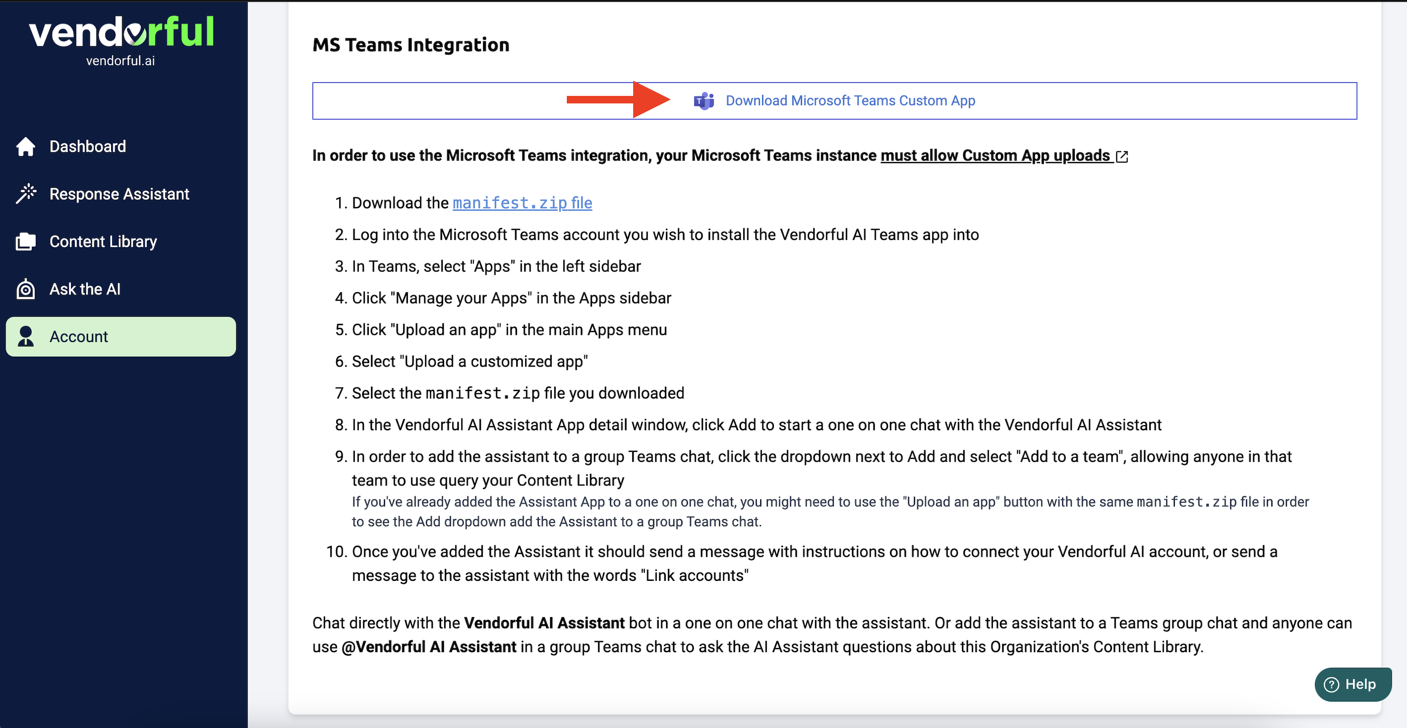Click the external link icon after Custom App uploads
Image resolution: width=1407 pixels, height=728 pixels.
[x=1122, y=157]
